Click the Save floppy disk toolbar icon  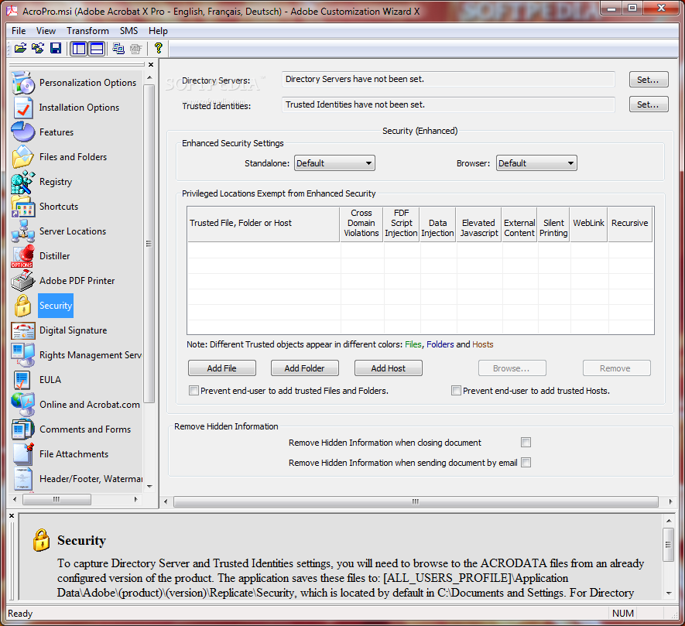(x=56, y=48)
